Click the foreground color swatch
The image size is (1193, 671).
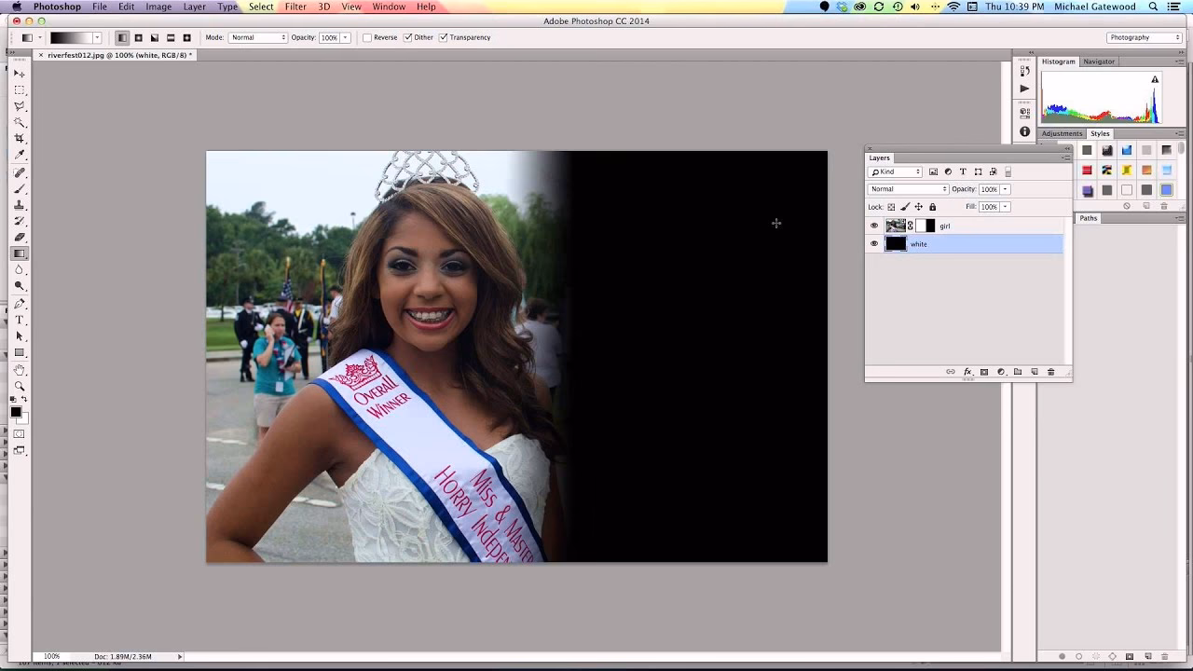tap(16, 412)
